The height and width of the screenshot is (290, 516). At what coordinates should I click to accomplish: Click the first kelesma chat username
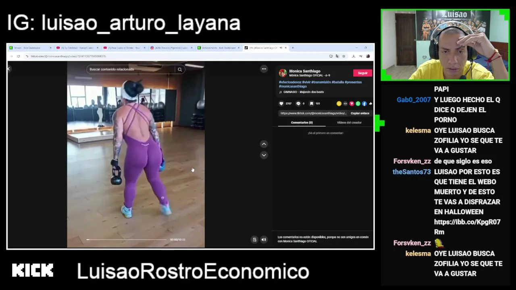click(418, 130)
